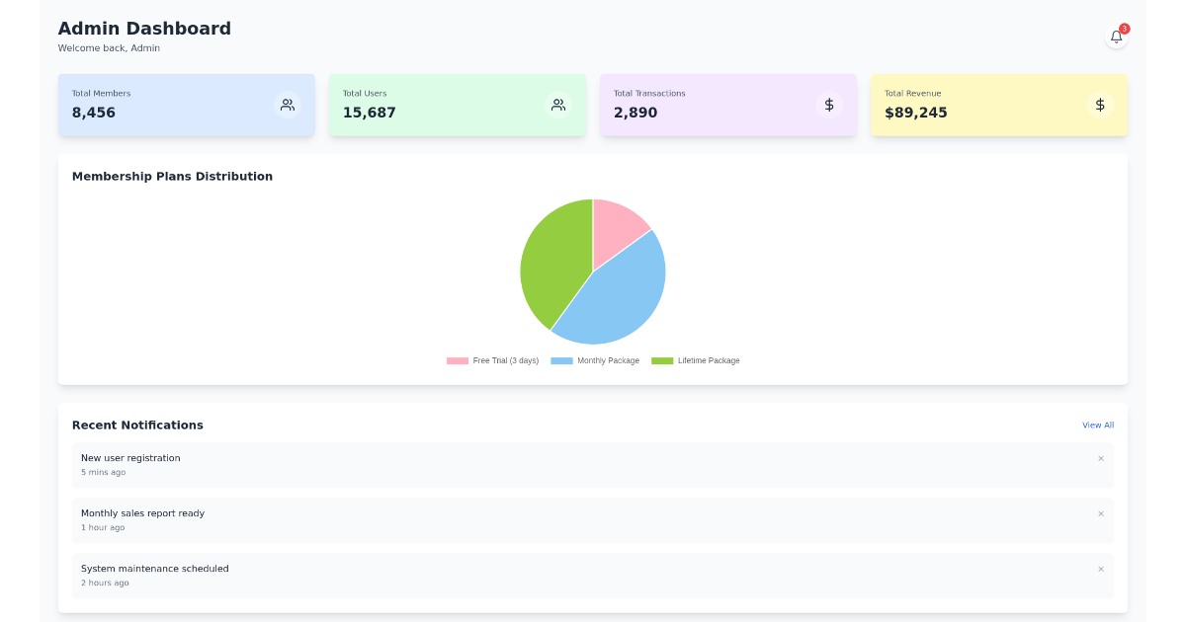This screenshot has height=622, width=1186.
Task: Click the Total Revenue stat card
Action: (999, 104)
